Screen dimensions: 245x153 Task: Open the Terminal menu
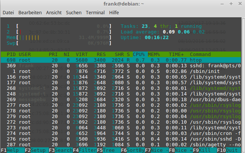coord(95,12)
